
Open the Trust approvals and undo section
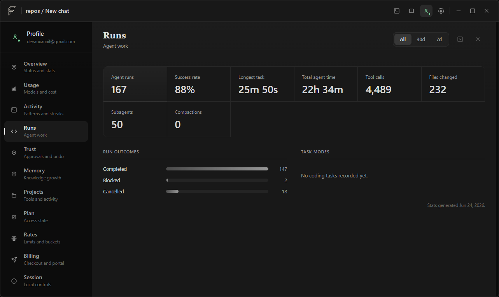pos(46,153)
